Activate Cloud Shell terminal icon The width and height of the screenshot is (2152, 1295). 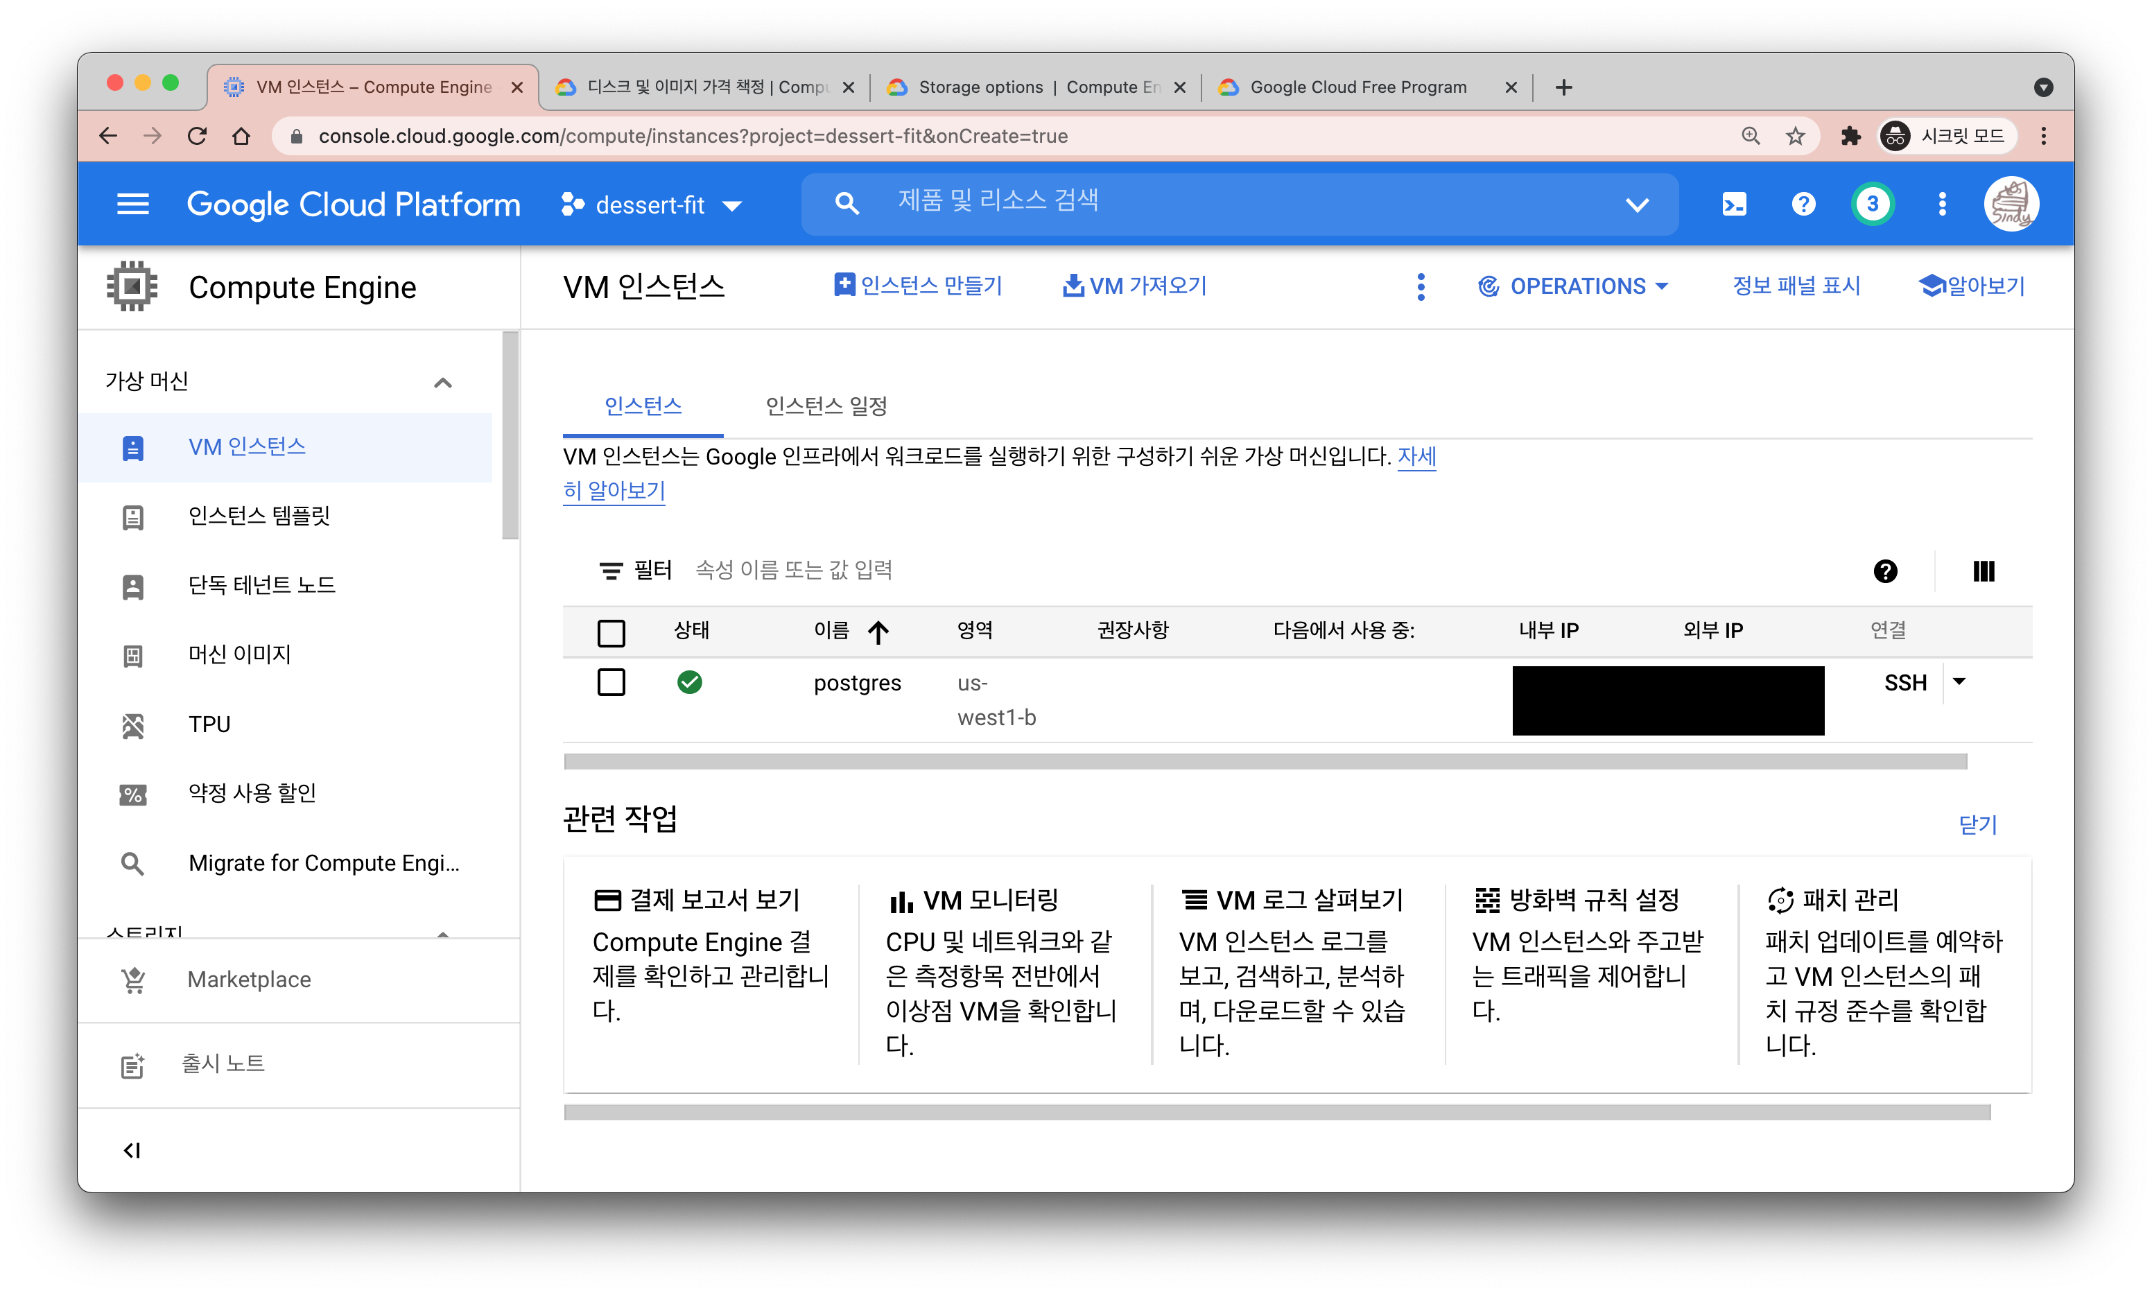coord(1733,205)
